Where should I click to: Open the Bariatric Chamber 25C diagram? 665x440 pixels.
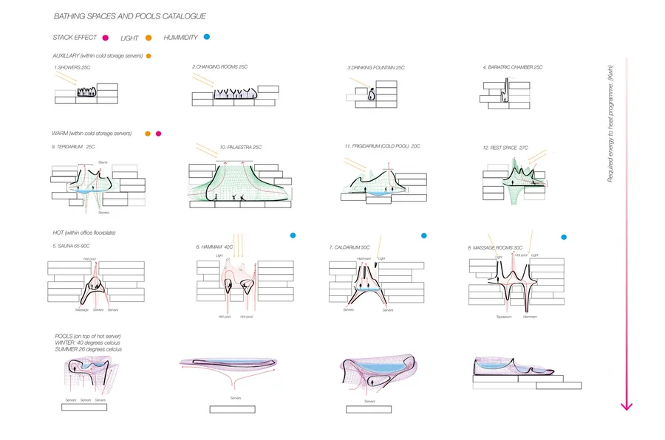tap(505, 93)
